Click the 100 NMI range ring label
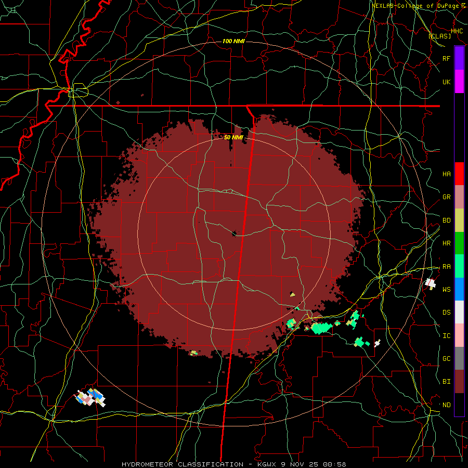468x468 pixels. [x=233, y=41]
